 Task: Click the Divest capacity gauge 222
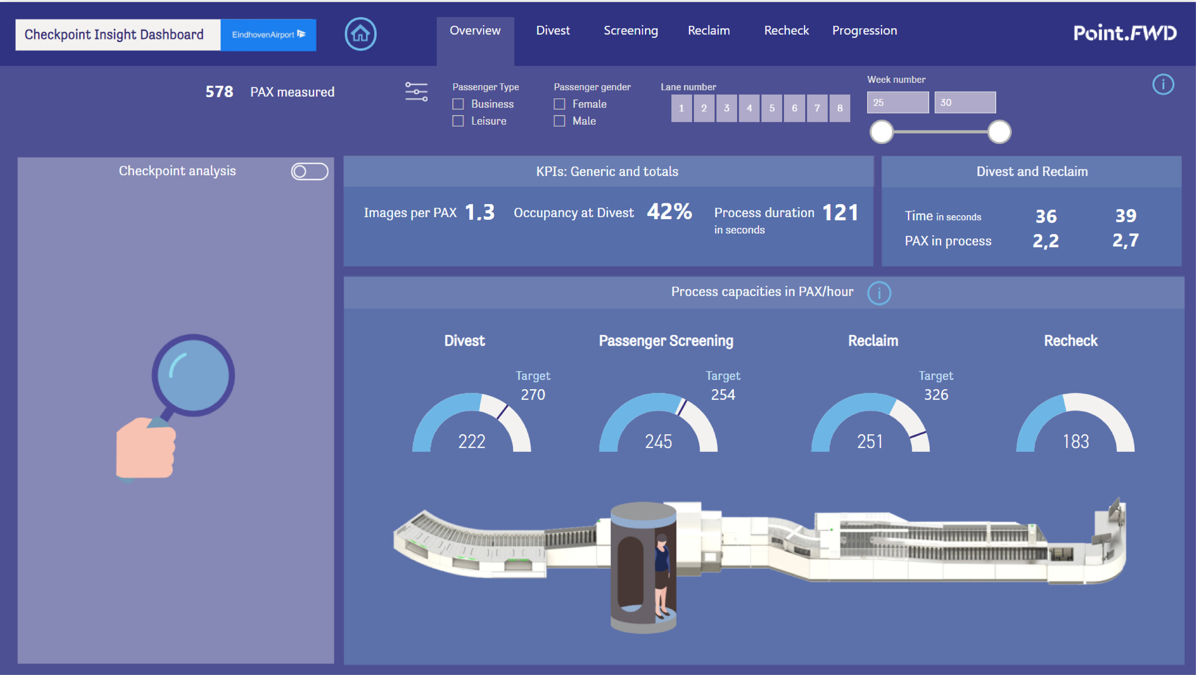472,423
